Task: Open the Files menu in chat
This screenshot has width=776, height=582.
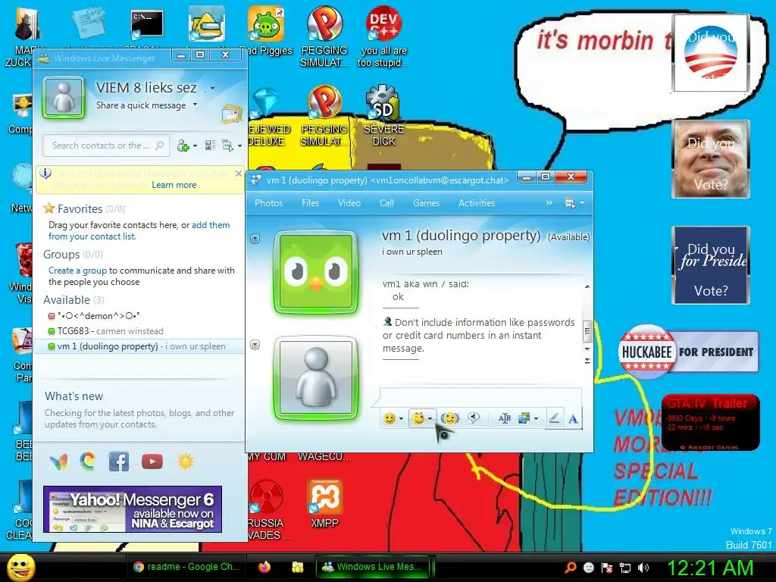Action: (x=310, y=203)
